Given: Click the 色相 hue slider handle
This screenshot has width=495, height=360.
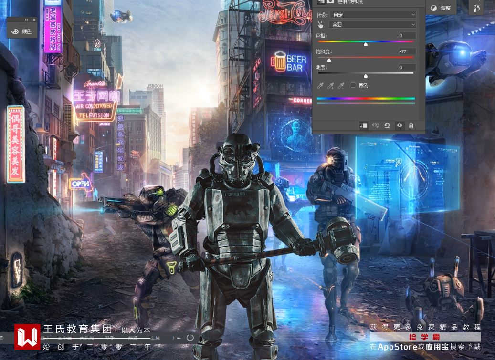Looking at the screenshot, I should (x=366, y=44).
